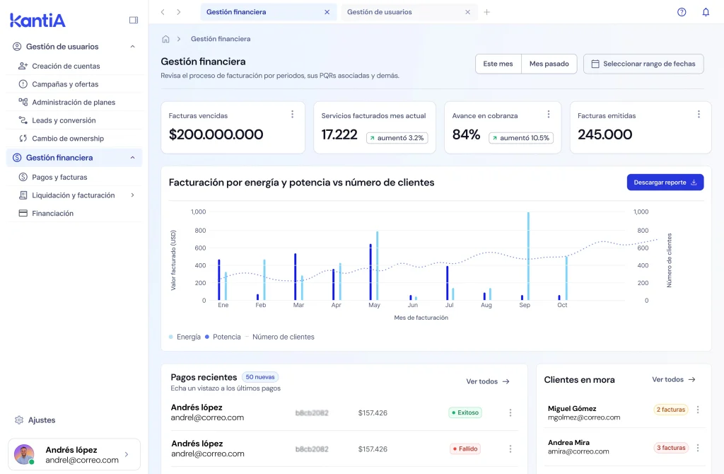Open the Avance en cobranza card options menu

tap(549, 115)
